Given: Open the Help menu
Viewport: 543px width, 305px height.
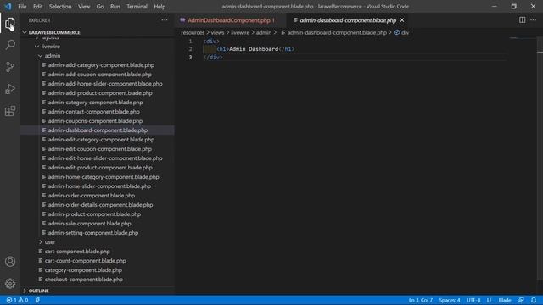Looking at the screenshot, I should point(160,7).
